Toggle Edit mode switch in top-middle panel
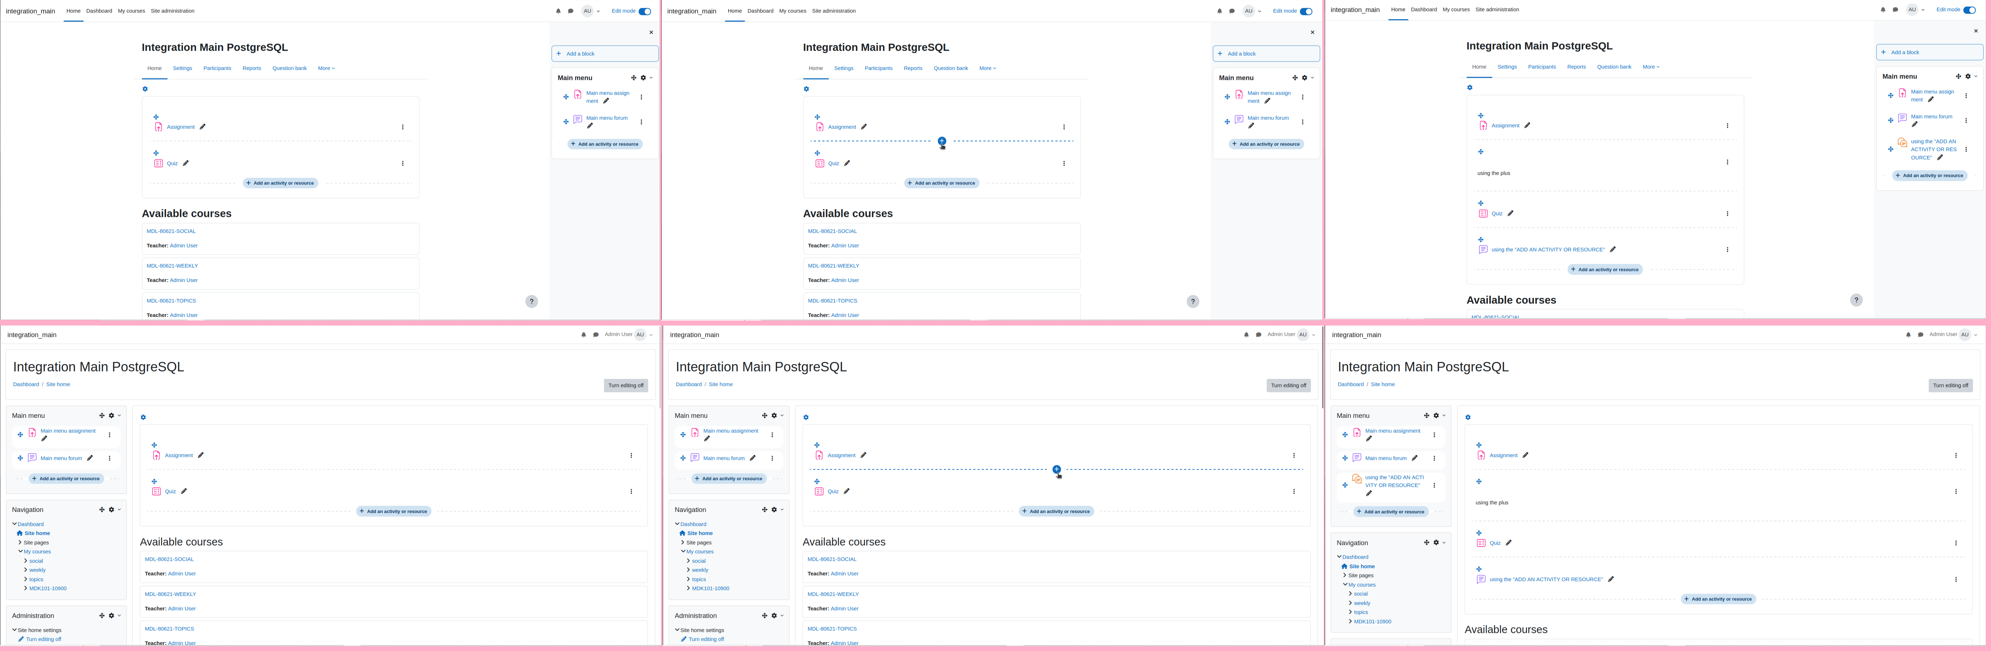Image resolution: width=1991 pixels, height=651 pixels. click(x=1306, y=12)
